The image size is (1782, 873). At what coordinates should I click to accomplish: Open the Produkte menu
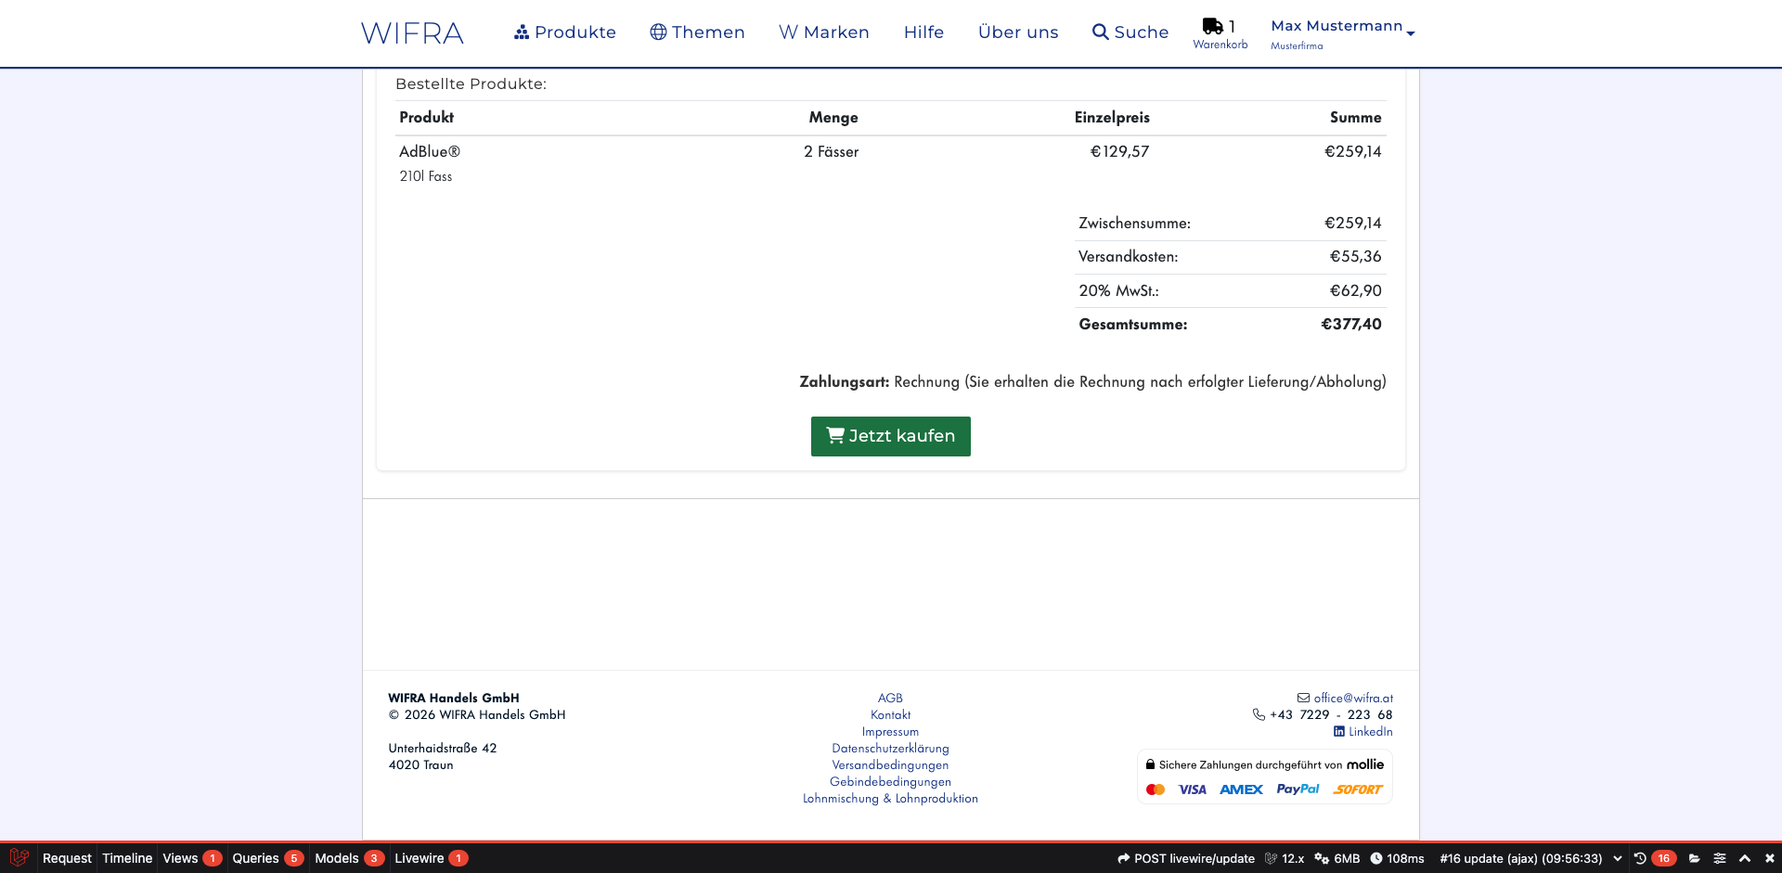pos(565,32)
